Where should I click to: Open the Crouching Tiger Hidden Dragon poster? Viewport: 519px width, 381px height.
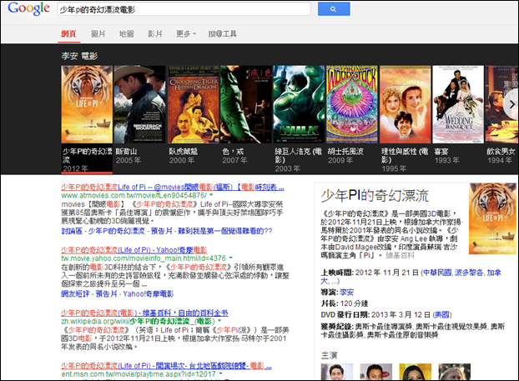194,104
